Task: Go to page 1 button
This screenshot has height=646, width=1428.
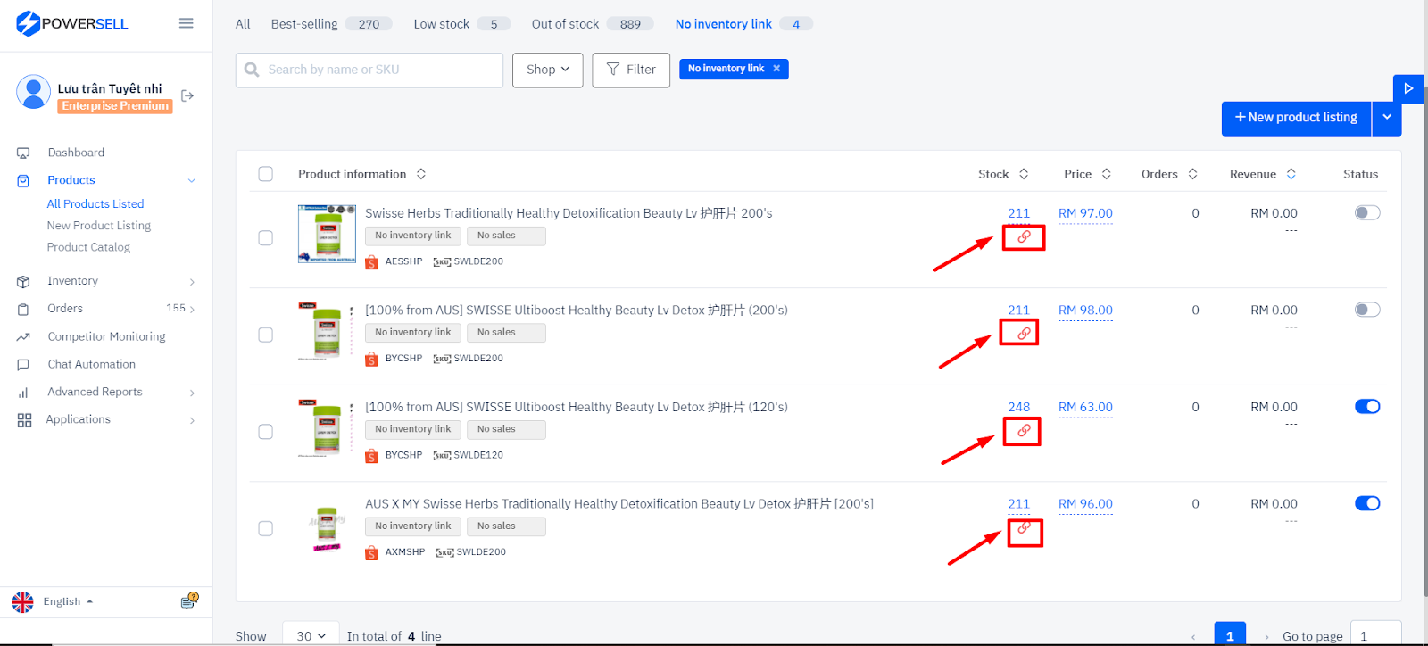Action: coord(1230,634)
